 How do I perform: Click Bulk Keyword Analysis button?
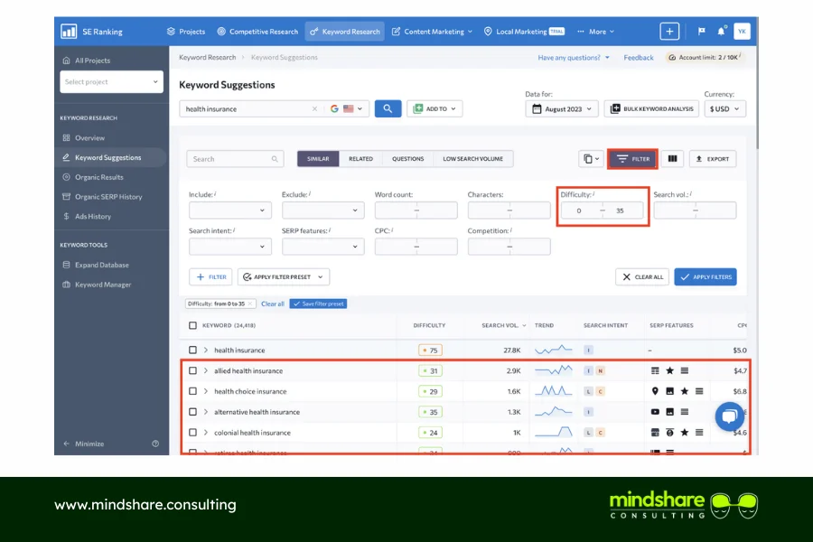point(651,109)
